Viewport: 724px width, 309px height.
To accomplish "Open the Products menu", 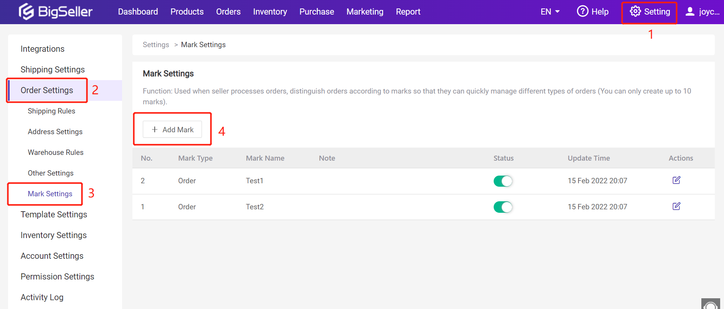I will [x=187, y=12].
